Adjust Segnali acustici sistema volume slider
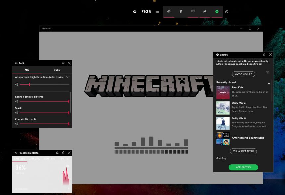This screenshot has width=285, height=195. click(44, 101)
